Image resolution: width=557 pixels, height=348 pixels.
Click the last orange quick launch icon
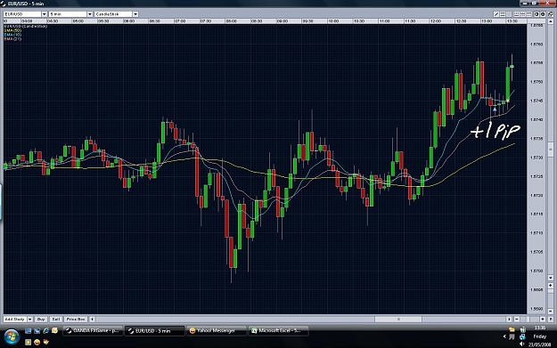[45, 342]
